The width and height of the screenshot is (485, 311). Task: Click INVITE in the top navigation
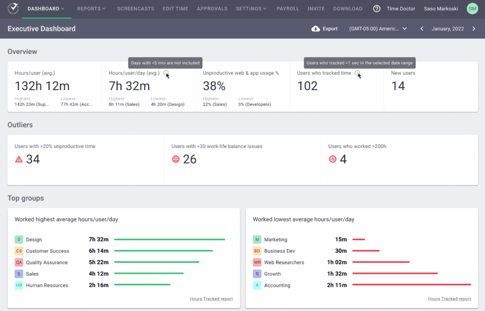point(316,8)
